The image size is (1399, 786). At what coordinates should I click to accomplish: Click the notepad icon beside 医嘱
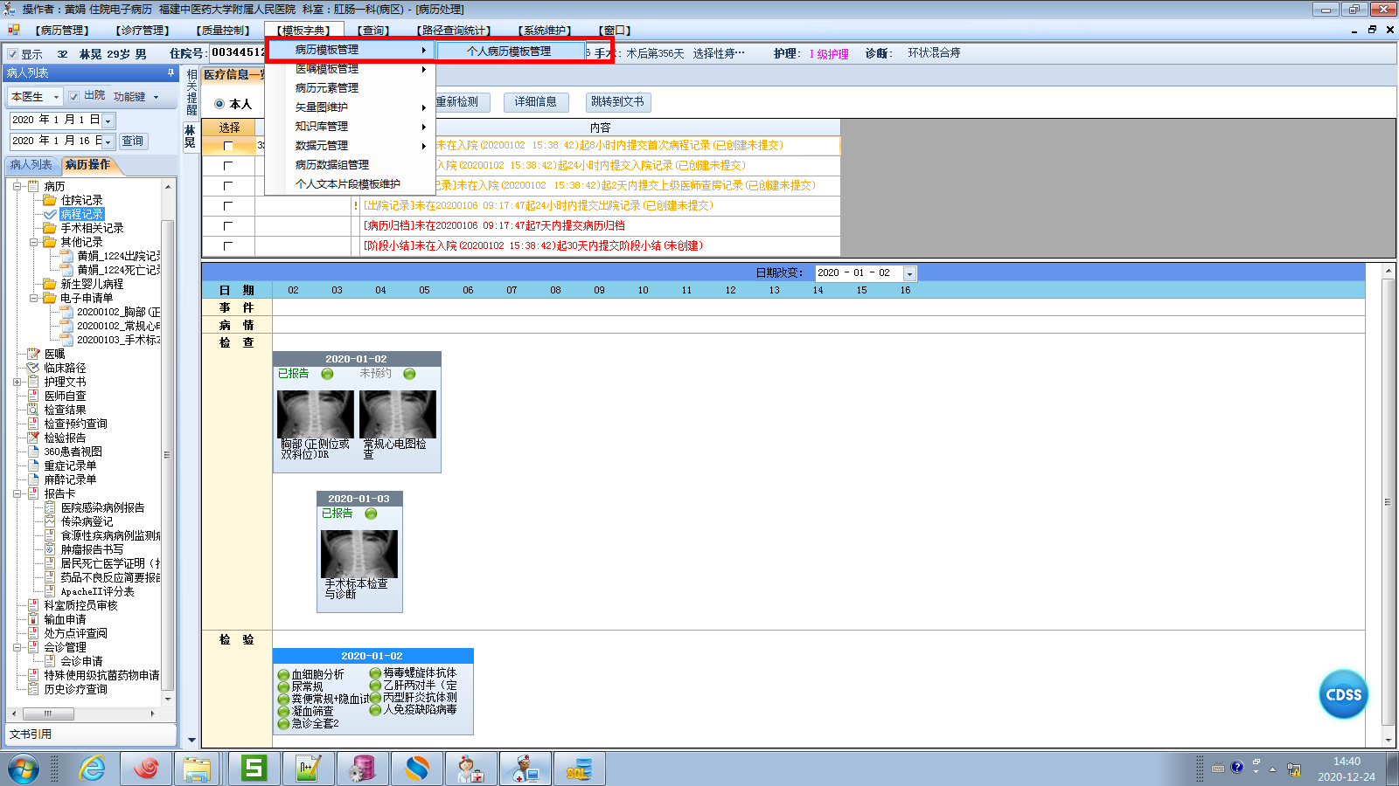click(x=33, y=354)
